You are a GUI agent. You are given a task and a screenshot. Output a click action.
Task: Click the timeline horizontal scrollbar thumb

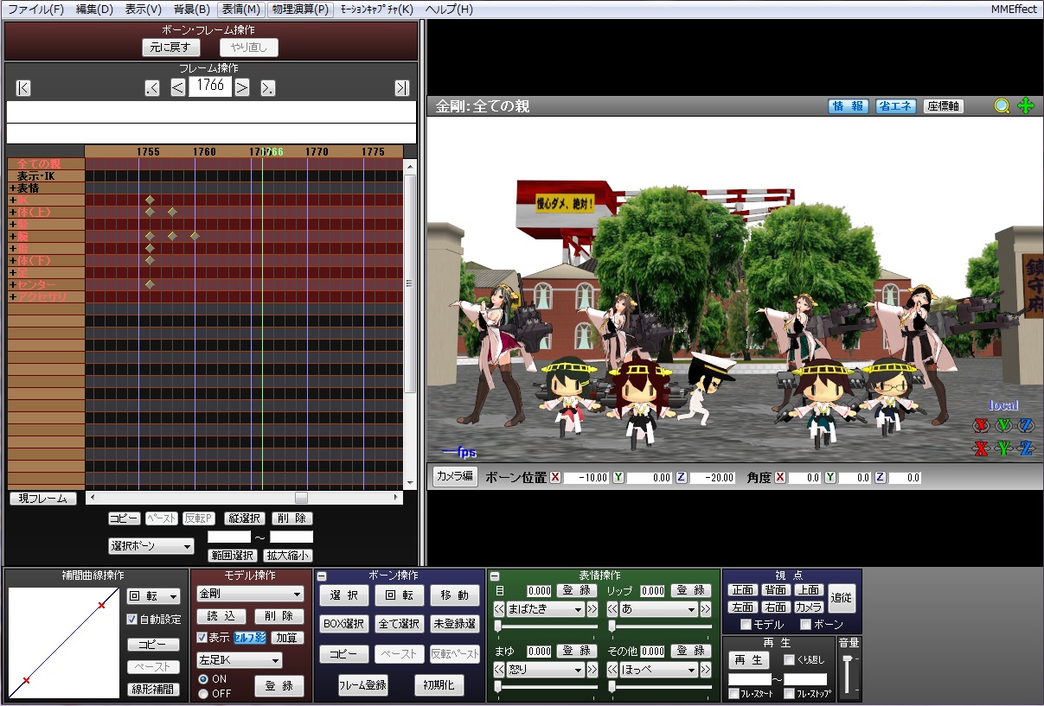301,498
